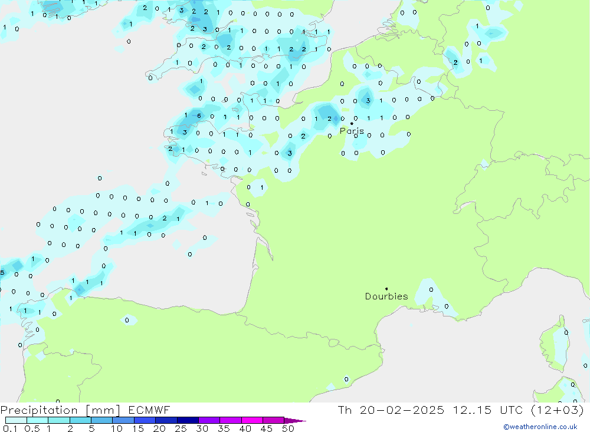This screenshot has width=590, height=432.
Task: Click the Paris city label
Action: tap(352, 131)
